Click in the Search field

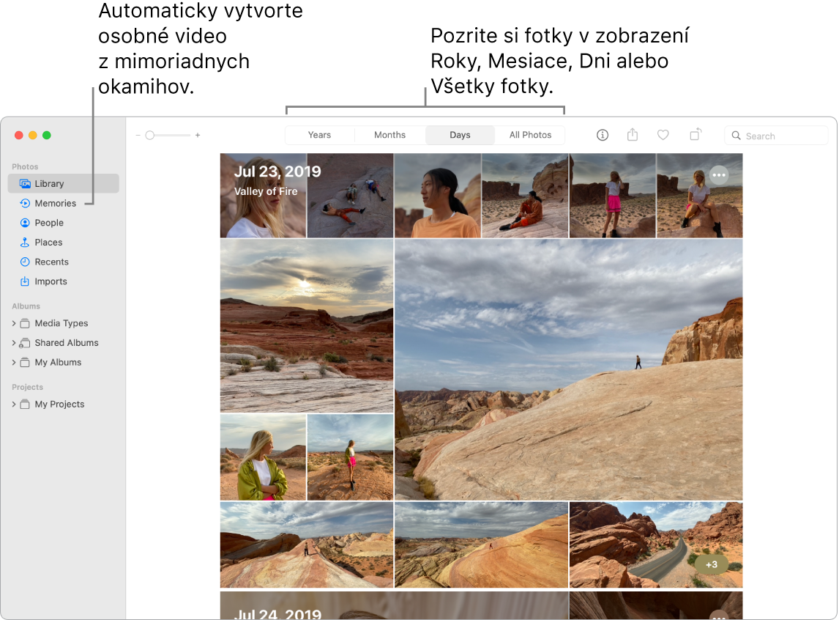tap(776, 136)
